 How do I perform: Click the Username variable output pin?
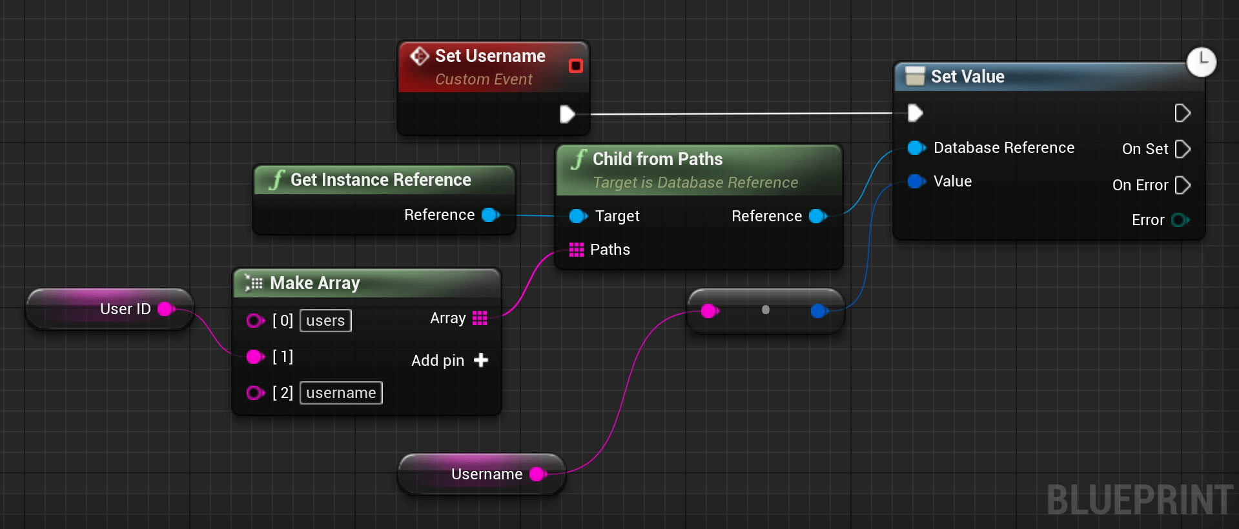coord(538,474)
